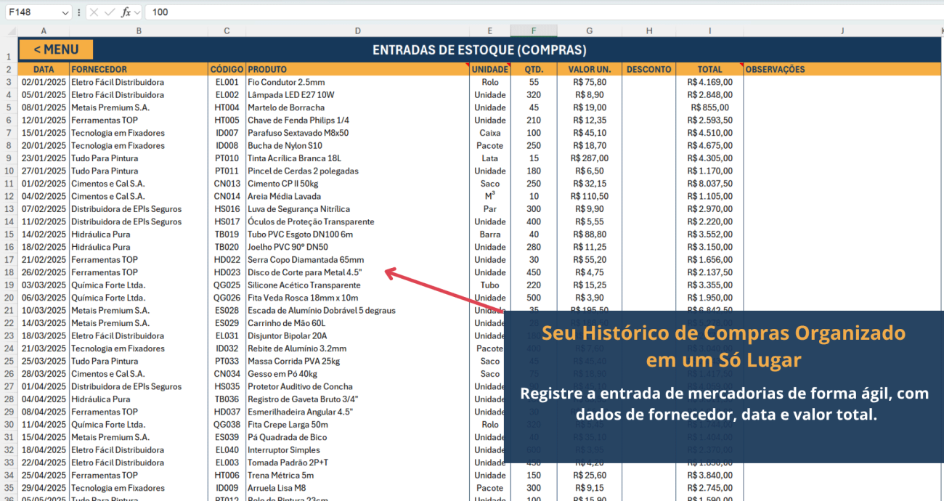This screenshot has width=944, height=501.
Task: Click the Insert Function (fx) icon
Action: point(126,12)
